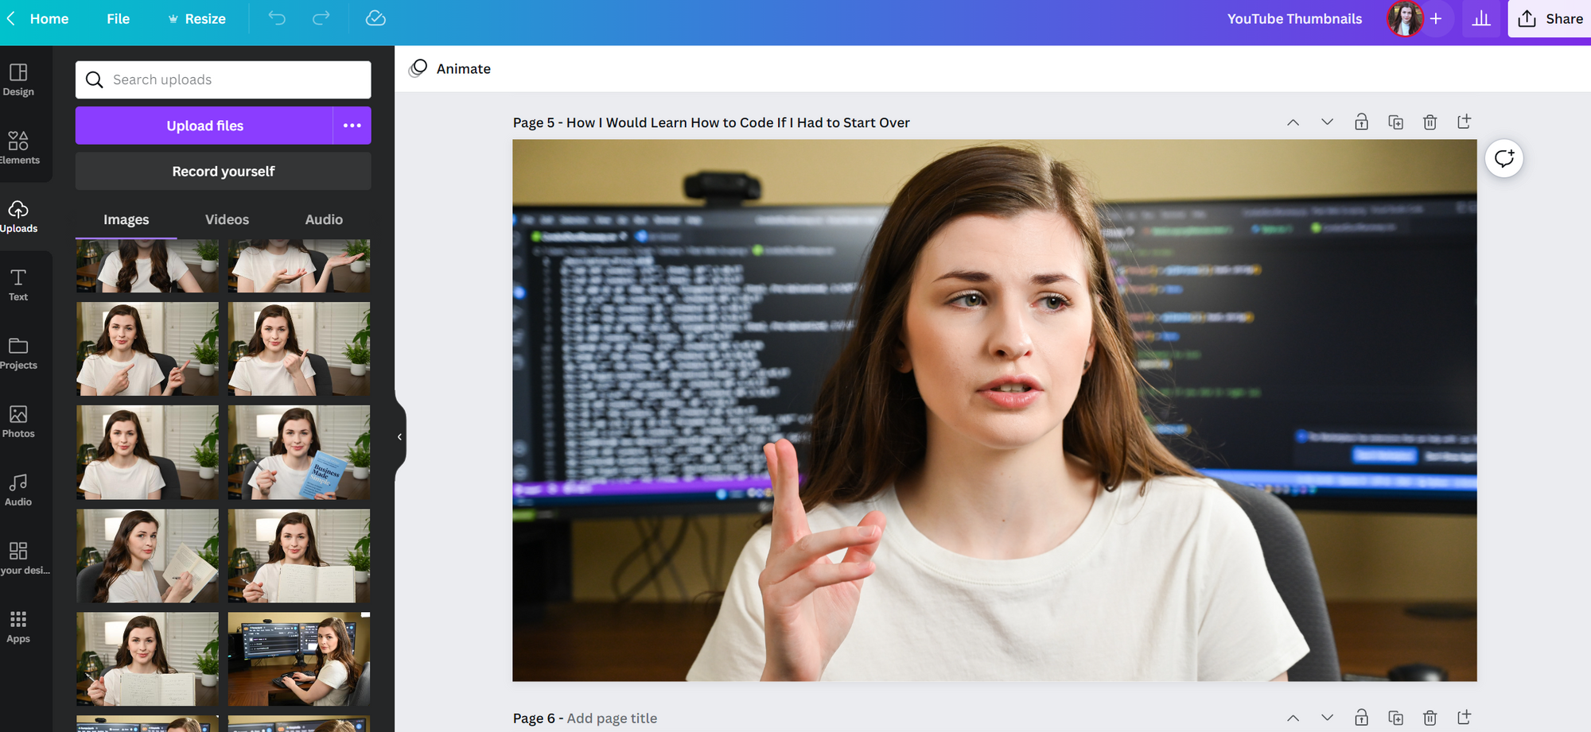
Task: Select upload thumbnail reading open notebook sideways
Action: (147, 556)
